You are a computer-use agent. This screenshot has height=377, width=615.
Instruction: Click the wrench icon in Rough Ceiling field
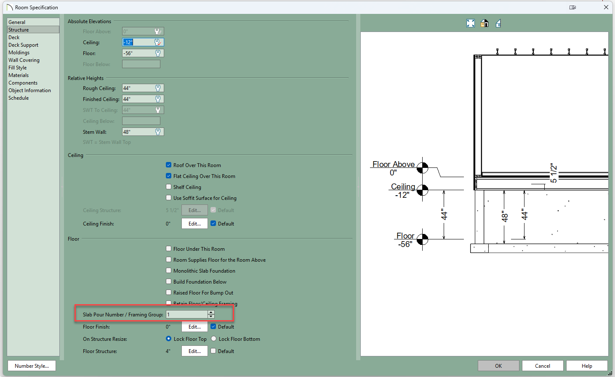[158, 88]
